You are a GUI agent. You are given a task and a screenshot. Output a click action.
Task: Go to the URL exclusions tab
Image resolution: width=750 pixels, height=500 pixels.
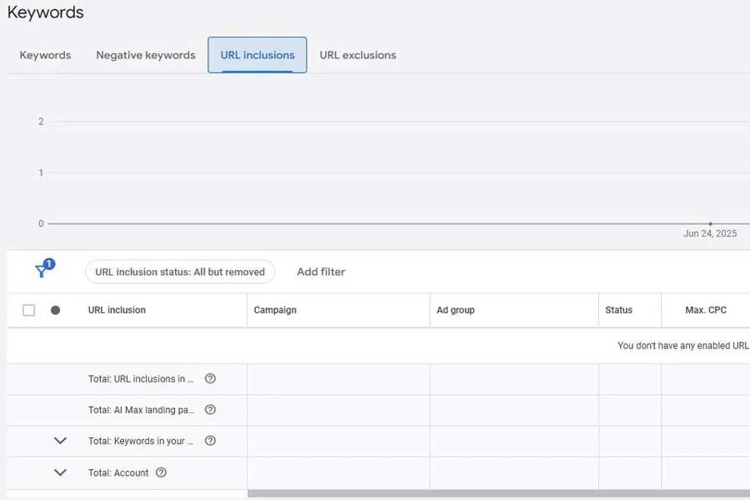pyautogui.click(x=357, y=55)
